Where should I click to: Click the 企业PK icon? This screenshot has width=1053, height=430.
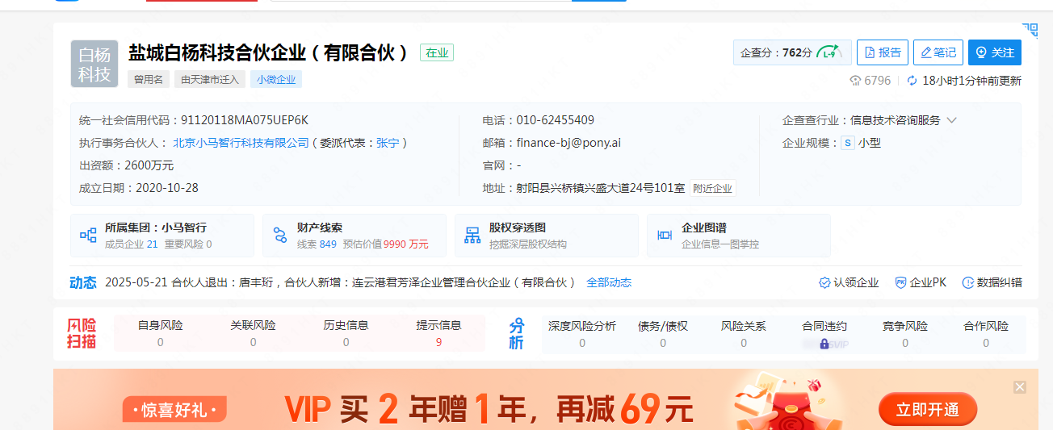point(900,282)
